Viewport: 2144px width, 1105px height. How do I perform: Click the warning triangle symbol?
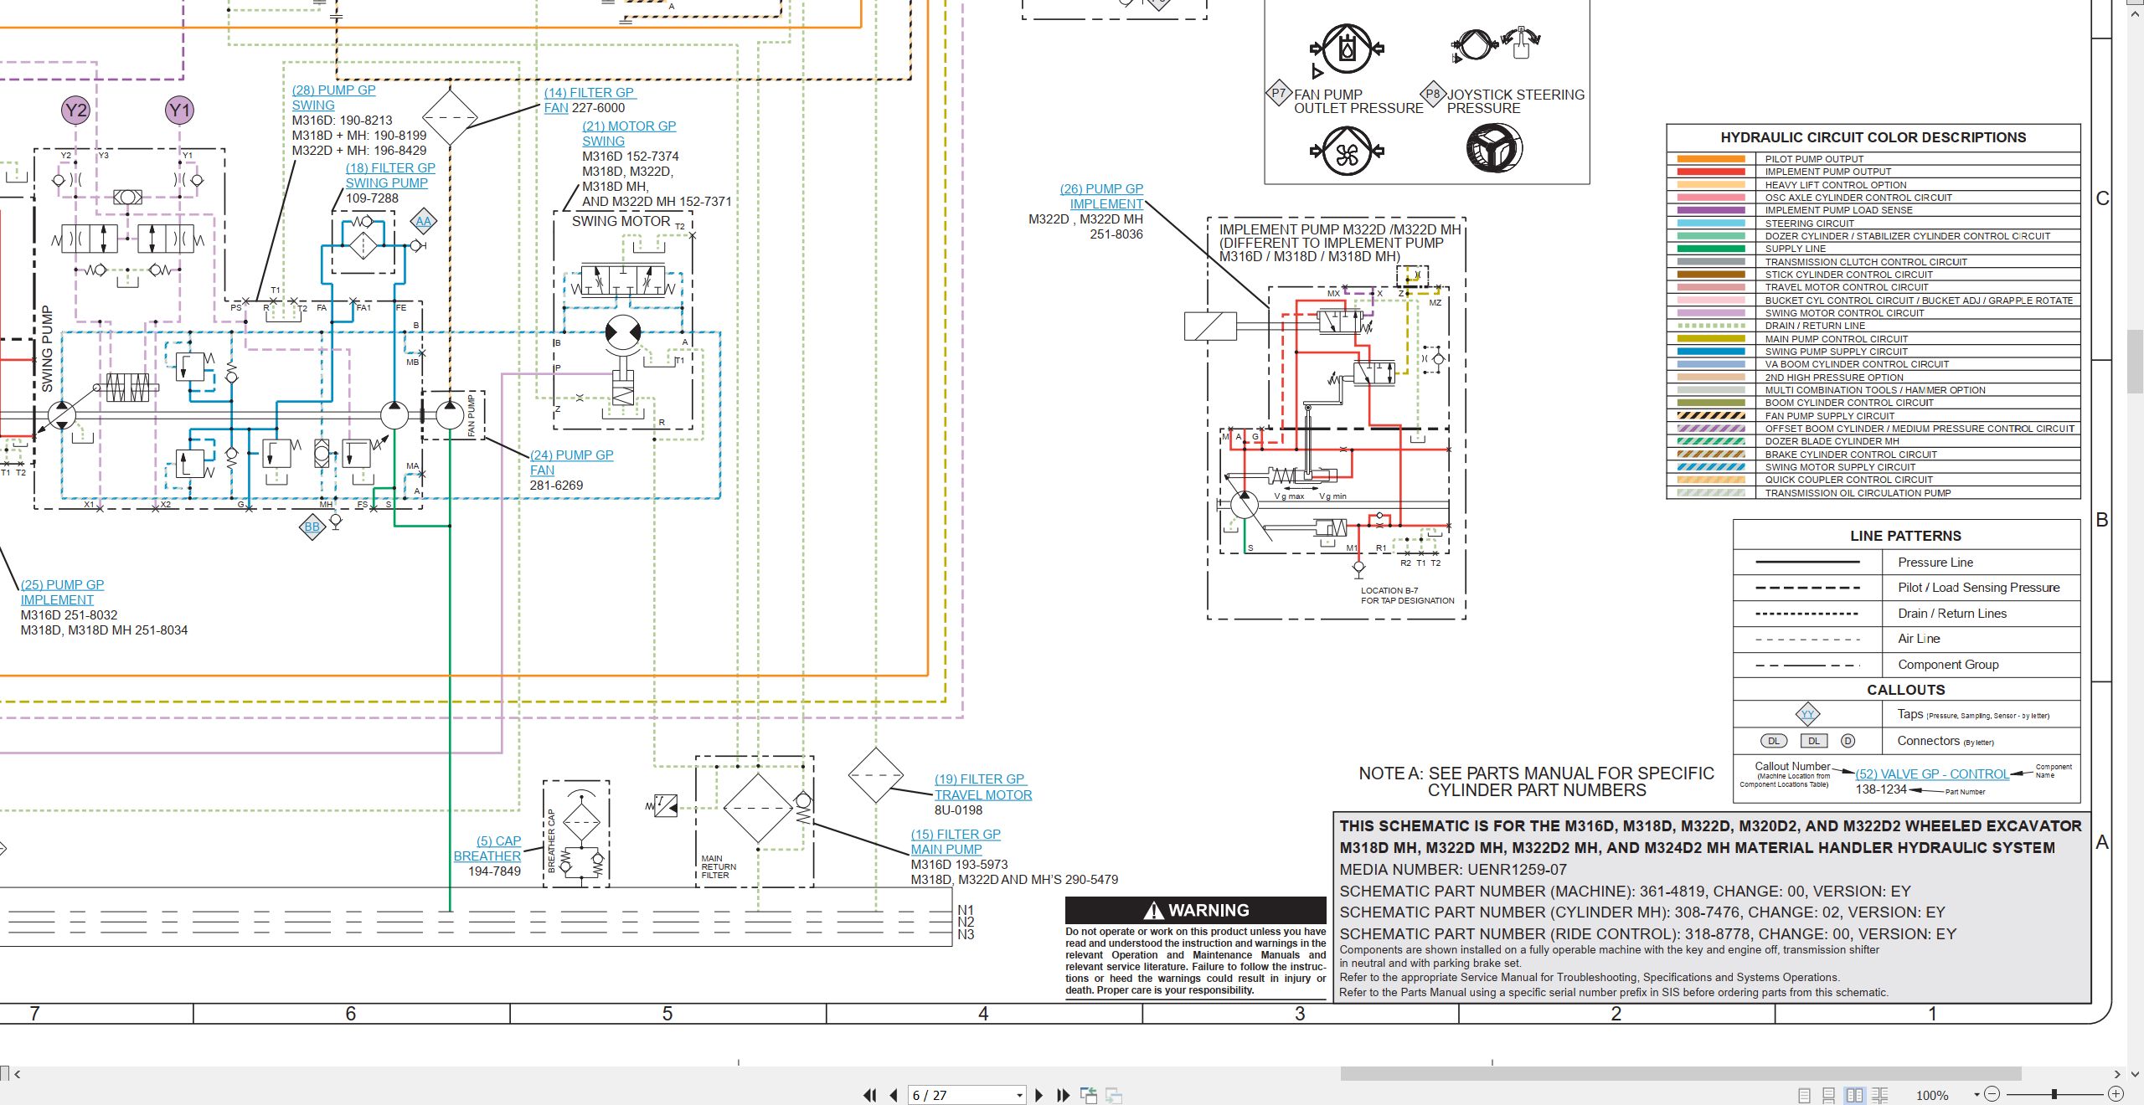pyautogui.click(x=1154, y=910)
